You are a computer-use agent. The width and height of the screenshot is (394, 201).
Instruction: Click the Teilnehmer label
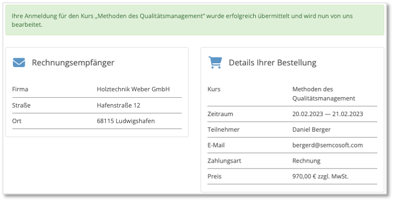(223, 130)
